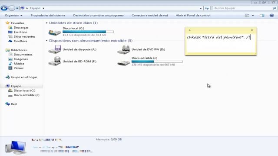Screen dimensions: 278x156
Task: Open the help question mark icon
Action: click(x=271, y=16)
